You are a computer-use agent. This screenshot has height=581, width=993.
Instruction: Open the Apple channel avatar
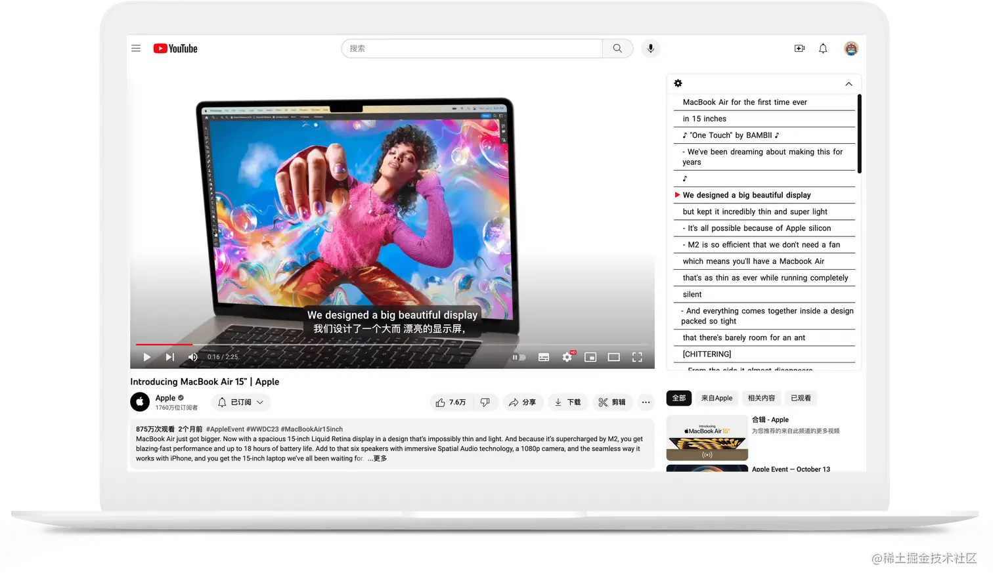140,402
